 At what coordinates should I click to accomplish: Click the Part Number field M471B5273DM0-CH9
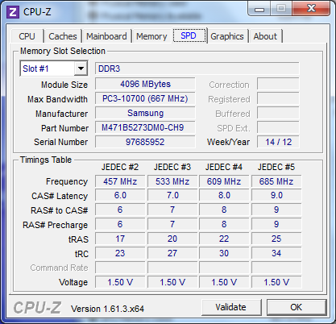pyautogui.click(x=145, y=127)
